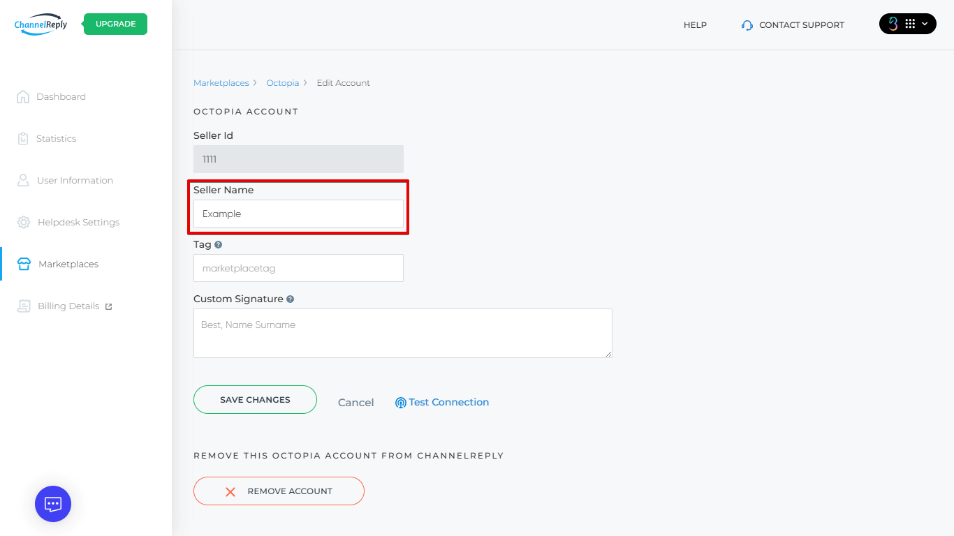Focus the Custom Signature text area
Viewport: 954px width, 536px height.
click(403, 334)
